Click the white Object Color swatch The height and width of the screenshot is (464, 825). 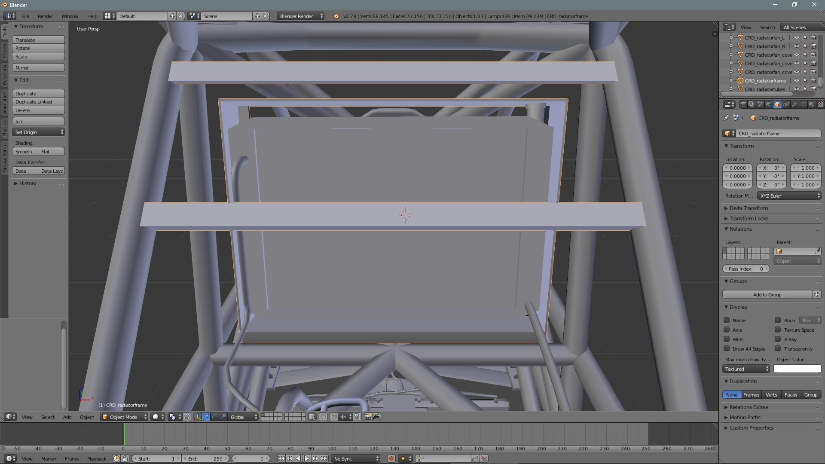coord(797,369)
